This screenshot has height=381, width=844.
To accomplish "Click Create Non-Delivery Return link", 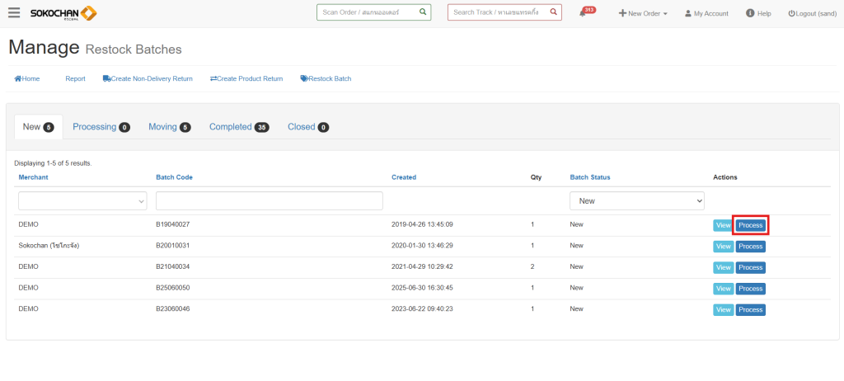I will [148, 79].
